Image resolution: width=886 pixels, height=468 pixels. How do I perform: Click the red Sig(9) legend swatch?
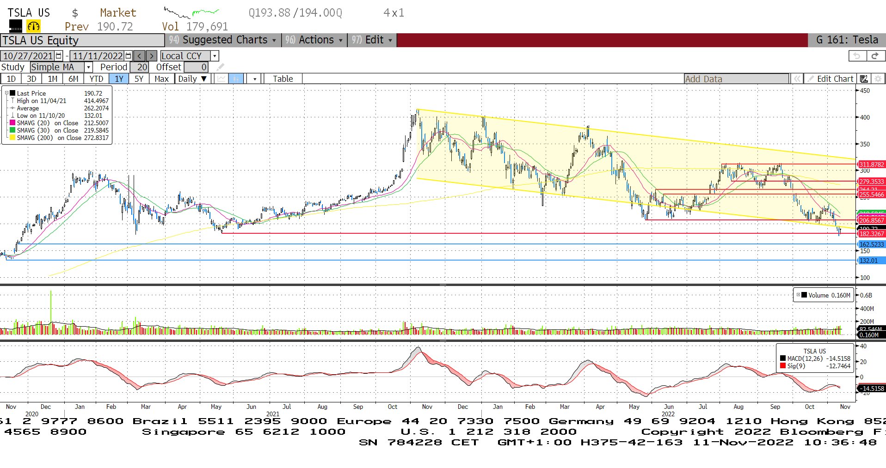tap(783, 365)
